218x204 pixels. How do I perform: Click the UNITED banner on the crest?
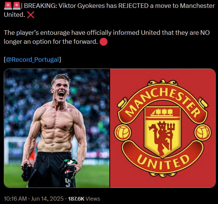click(x=163, y=160)
